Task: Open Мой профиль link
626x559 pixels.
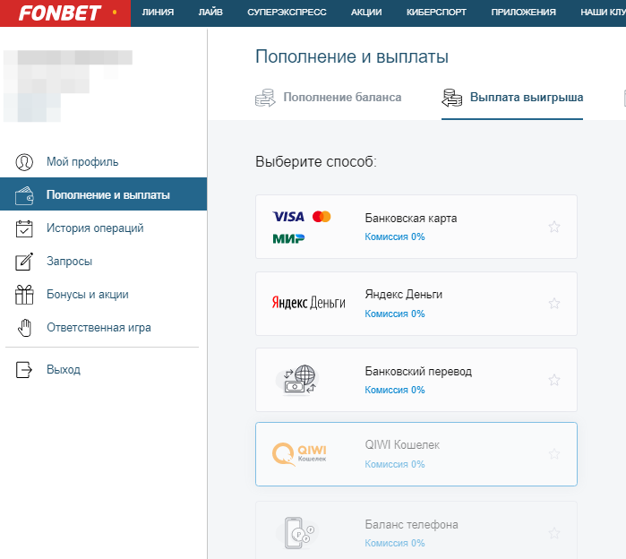Action: tap(82, 162)
